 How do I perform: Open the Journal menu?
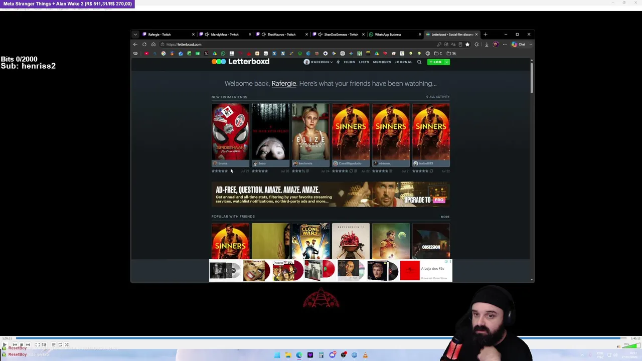point(403,62)
